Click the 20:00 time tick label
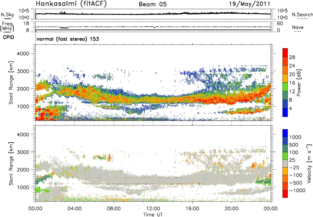Image resolution: width=313 pixels, height=217 pixels. [231, 209]
